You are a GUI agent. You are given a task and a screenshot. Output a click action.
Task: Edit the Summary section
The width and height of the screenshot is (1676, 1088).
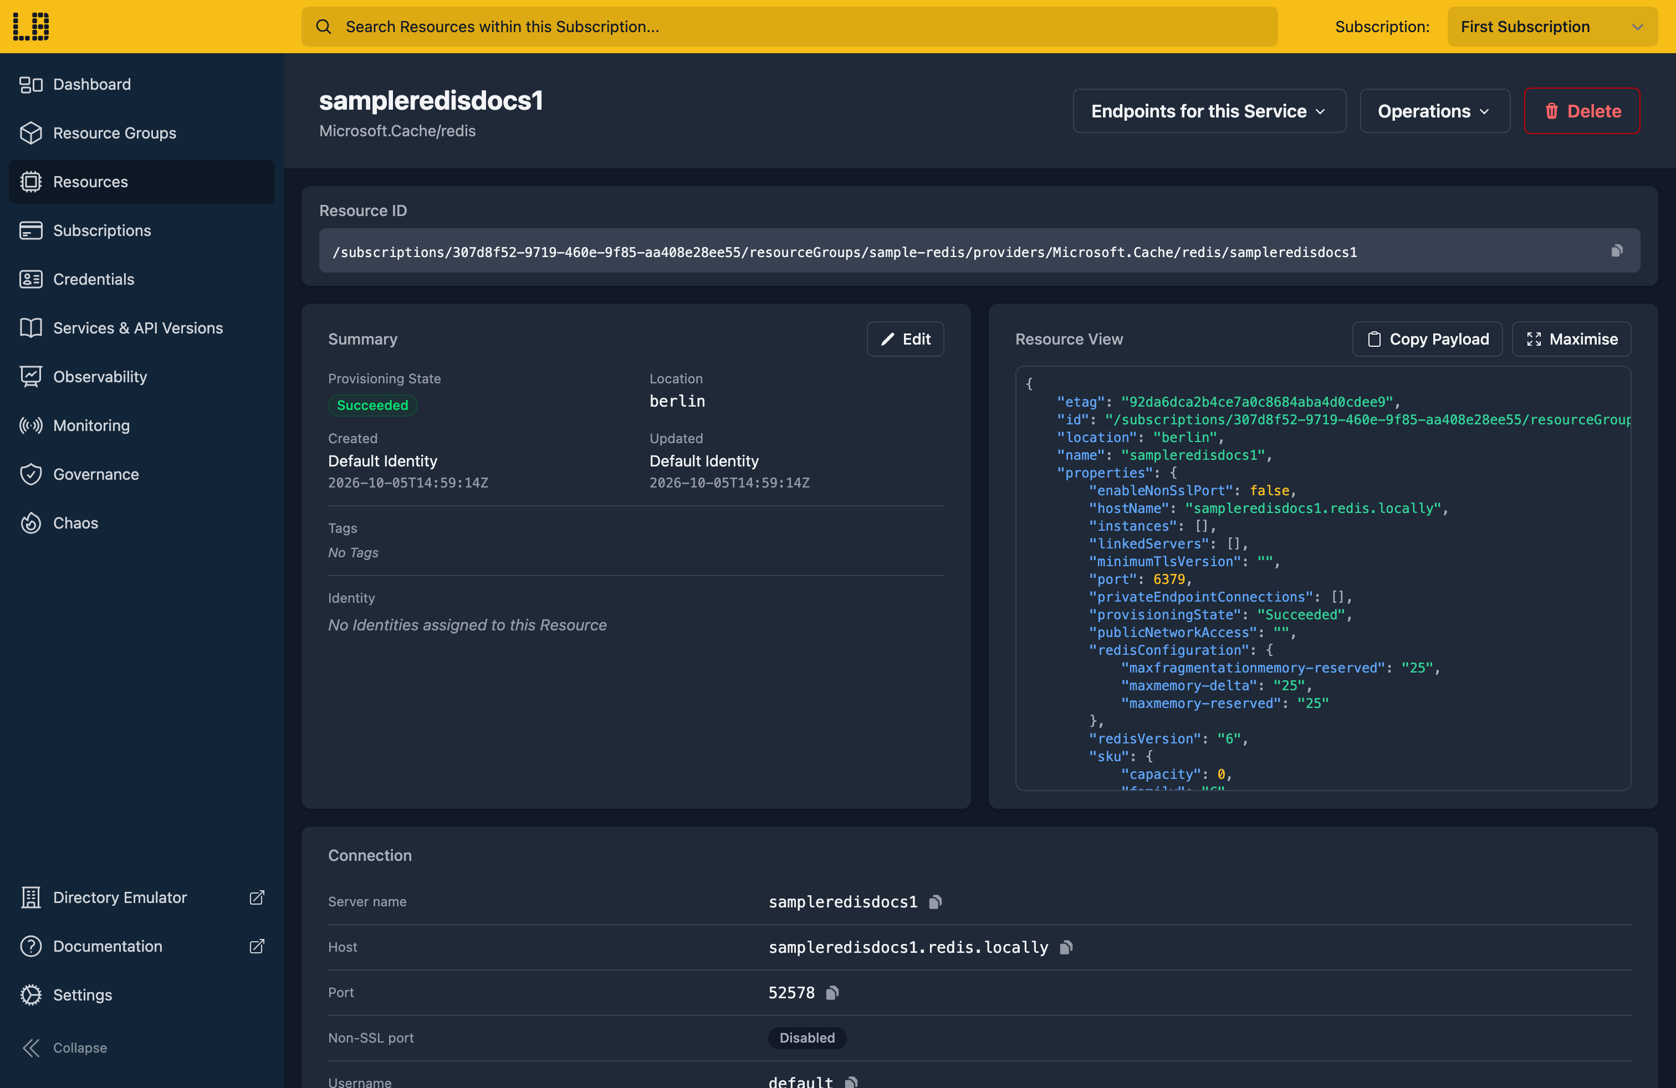point(905,339)
